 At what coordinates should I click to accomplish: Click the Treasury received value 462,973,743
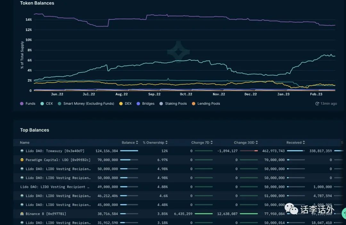[x=273, y=151]
